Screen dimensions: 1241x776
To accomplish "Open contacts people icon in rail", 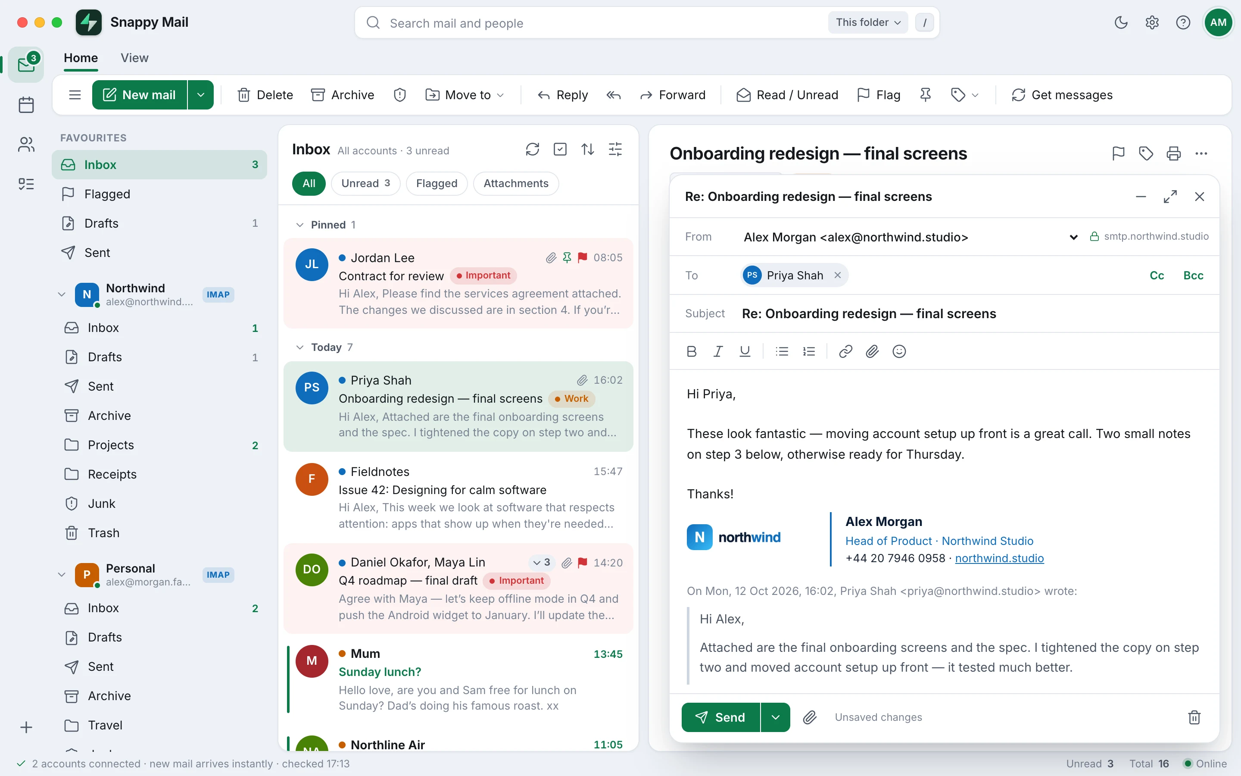I will pos(26,145).
